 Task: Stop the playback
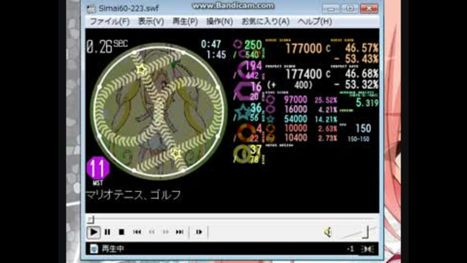(121, 232)
